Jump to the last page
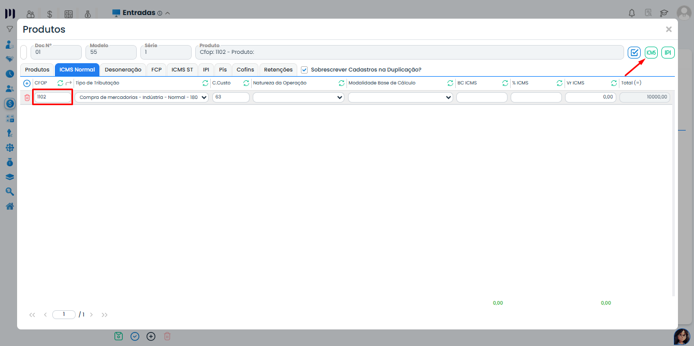 (x=105, y=314)
